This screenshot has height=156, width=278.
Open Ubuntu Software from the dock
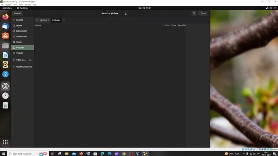5,36
